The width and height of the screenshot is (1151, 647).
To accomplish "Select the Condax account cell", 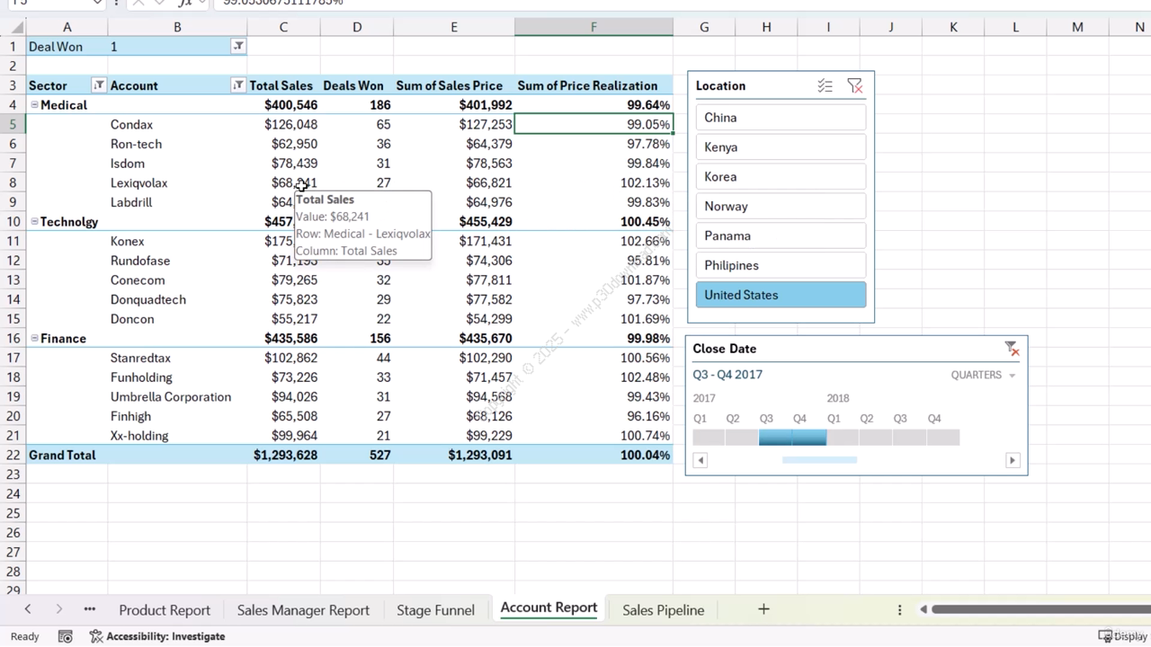I will (177, 125).
